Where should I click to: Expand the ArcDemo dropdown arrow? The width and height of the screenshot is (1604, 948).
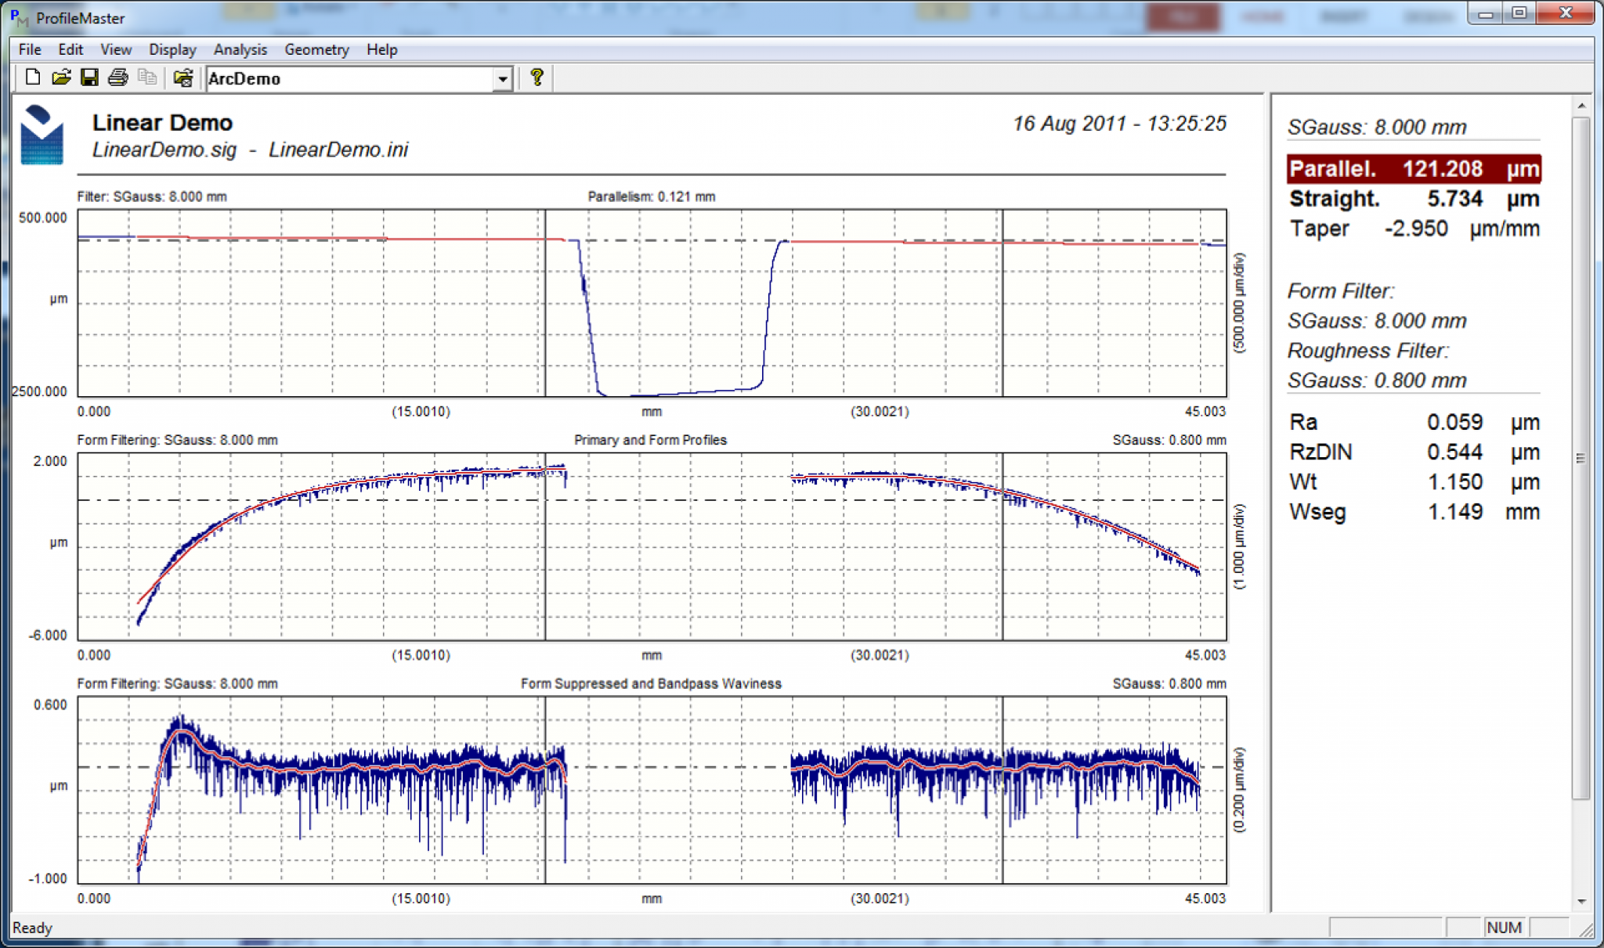click(x=503, y=79)
